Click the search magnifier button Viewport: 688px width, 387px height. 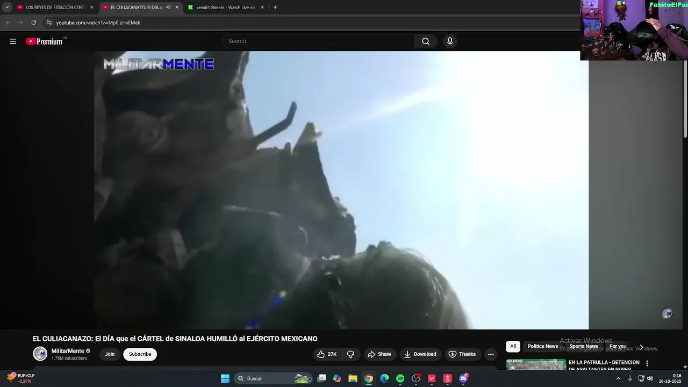coord(425,41)
